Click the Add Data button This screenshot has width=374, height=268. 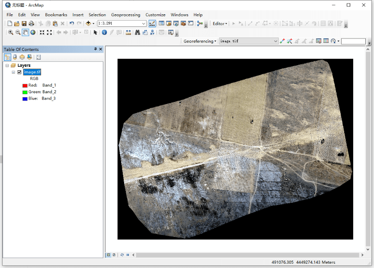pos(88,23)
